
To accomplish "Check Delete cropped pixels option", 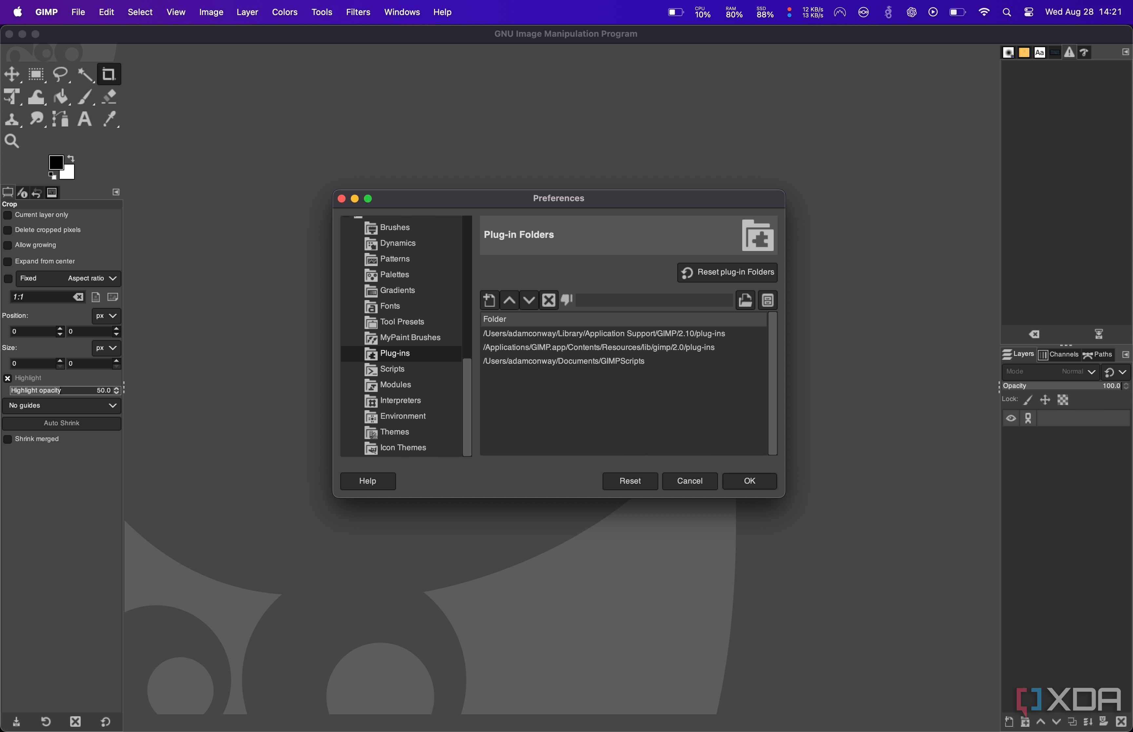I will coord(8,230).
